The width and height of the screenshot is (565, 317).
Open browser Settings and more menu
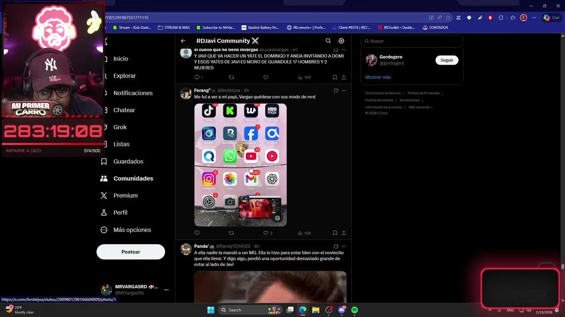[534, 18]
